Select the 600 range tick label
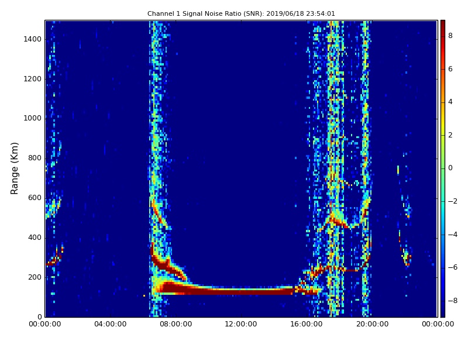468x351 pixels. tap(35, 198)
